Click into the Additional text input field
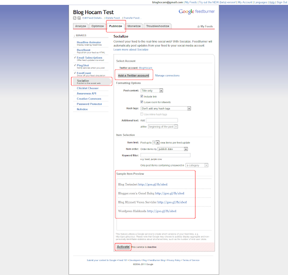Screen dimensions: 288x275 pos(162,120)
